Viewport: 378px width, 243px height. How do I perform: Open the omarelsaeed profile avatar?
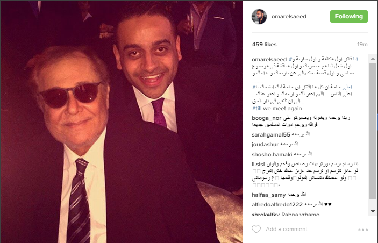pos(259,17)
